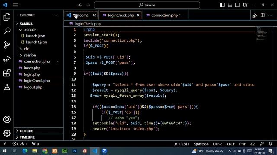Open the Source Control view
Viewport: 277px width, 155px height.
click(x=7, y=45)
